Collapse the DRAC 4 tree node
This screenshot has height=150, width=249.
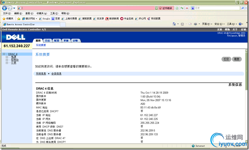4,54
